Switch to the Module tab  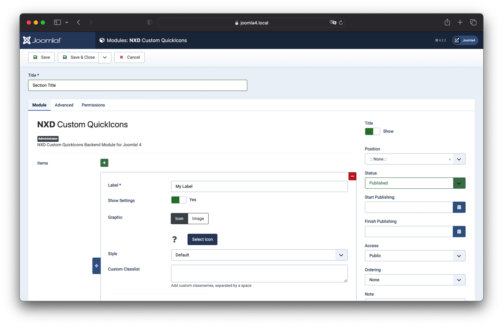pos(39,105)
